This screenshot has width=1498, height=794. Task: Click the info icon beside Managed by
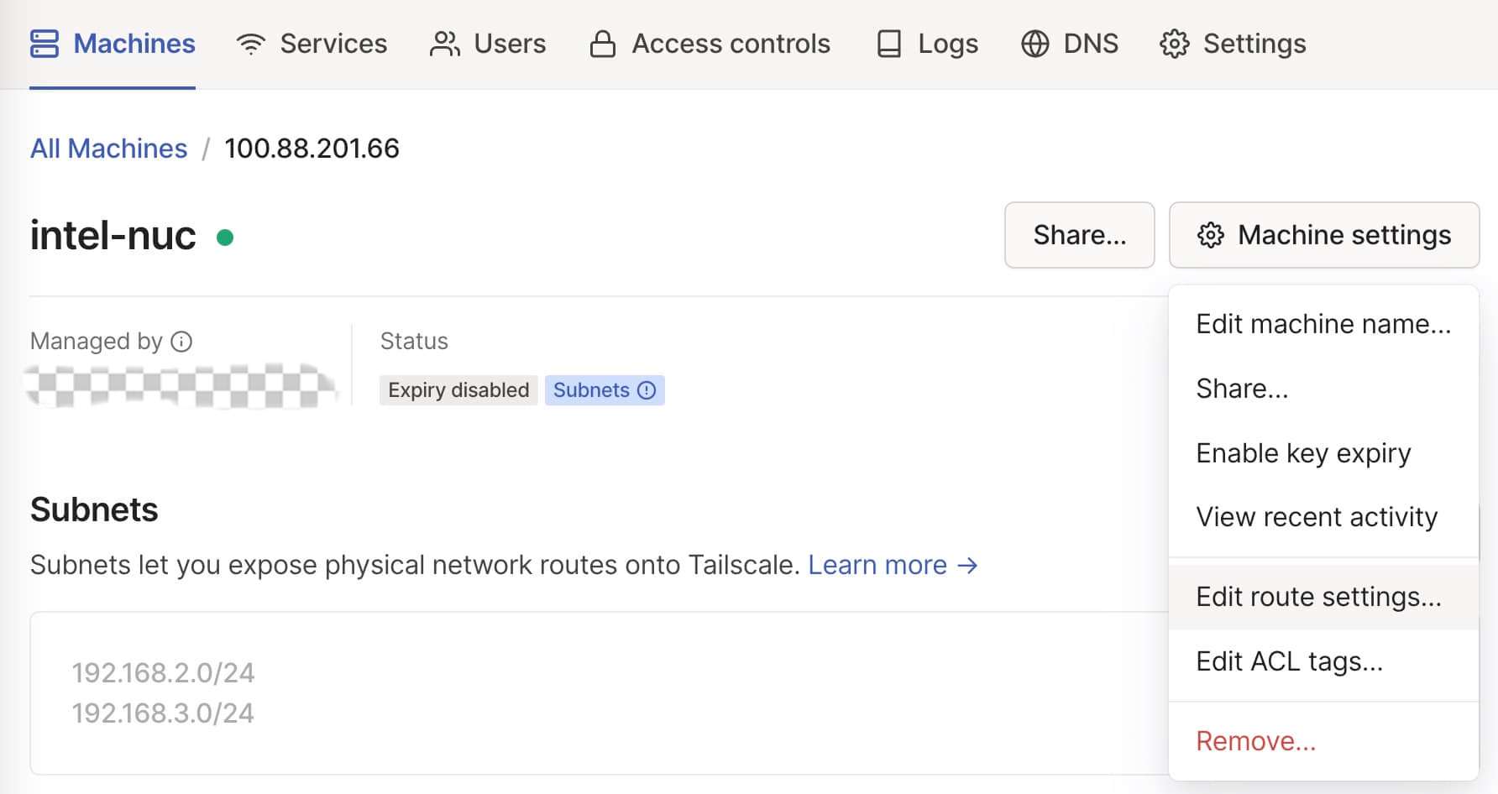pos(181,342)
